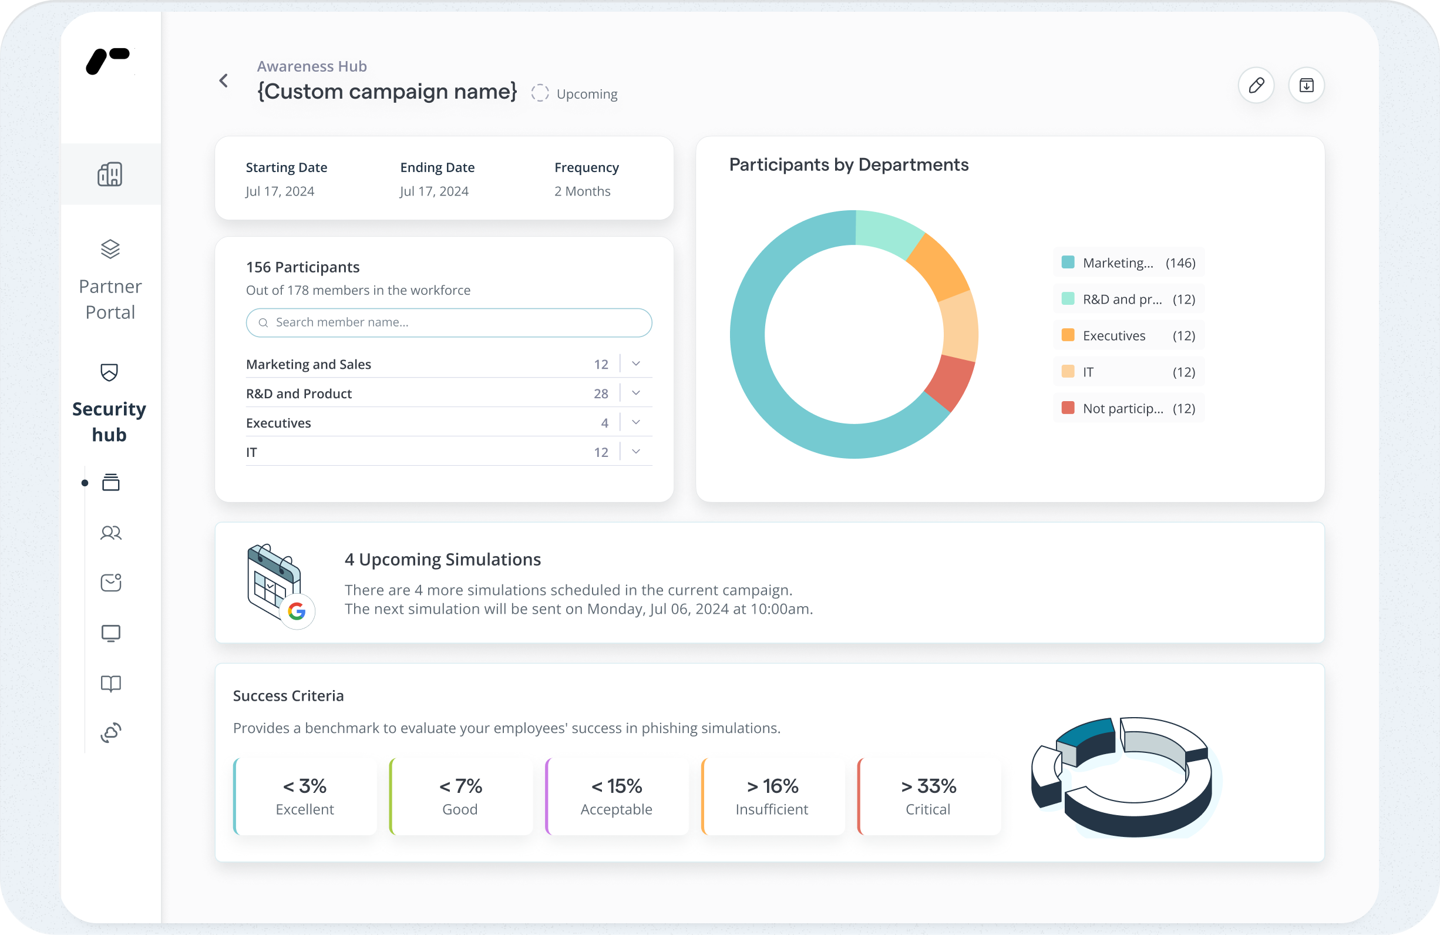Click the Search member name field
Screen dimensions: 1440x935
point(449,322)
